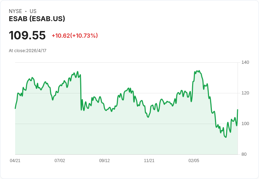Click the 07/02 date axis label
This screenshot has height=179, width=259.
(60, 161)
